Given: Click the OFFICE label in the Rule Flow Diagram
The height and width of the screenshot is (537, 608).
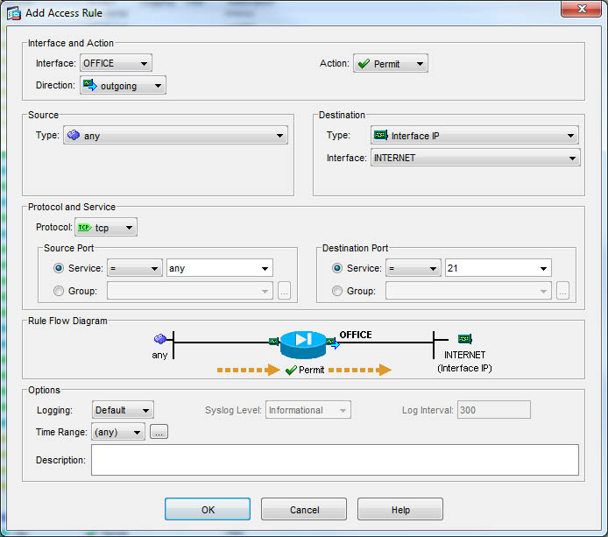Looking at the screenshot, I should tap(356, 335).
